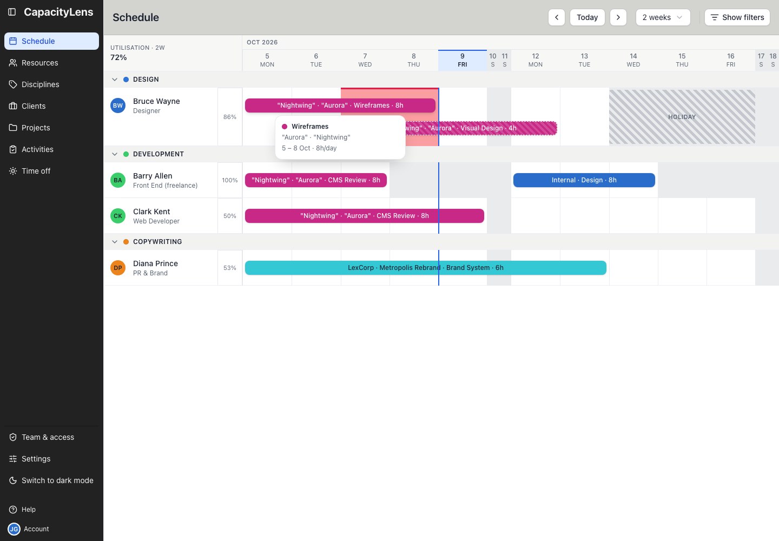Navigate to Time off

click(51, 171)
